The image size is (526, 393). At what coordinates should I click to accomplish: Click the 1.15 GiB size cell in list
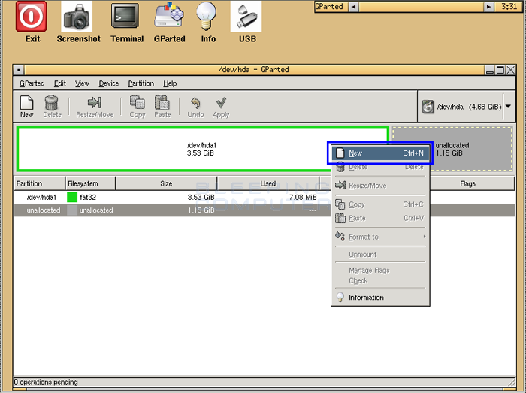point(201,210)
